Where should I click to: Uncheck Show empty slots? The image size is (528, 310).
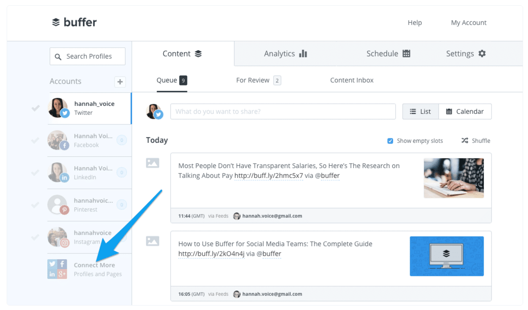coord(390,141)
